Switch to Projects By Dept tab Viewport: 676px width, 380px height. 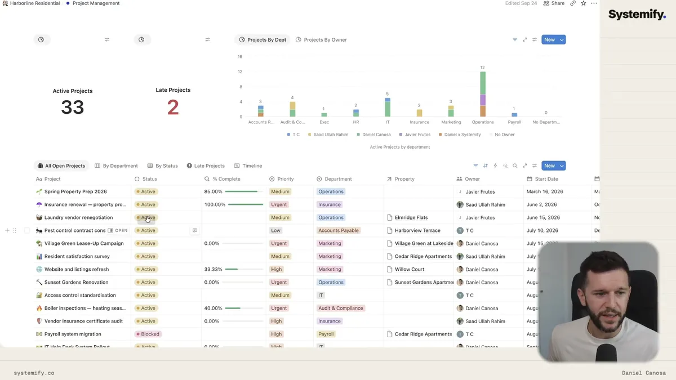tap(263, 39)
